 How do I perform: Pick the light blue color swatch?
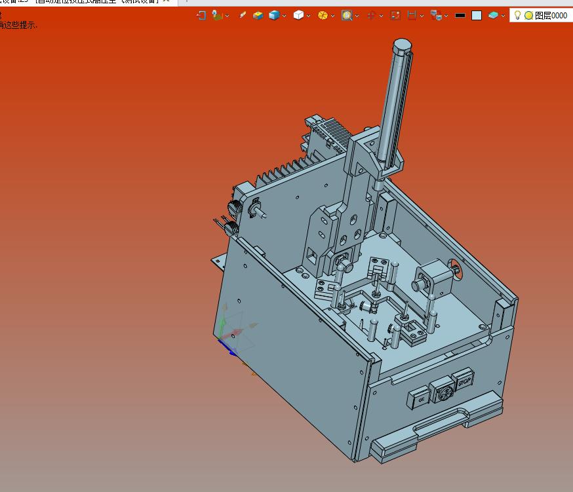pos(477,15)
